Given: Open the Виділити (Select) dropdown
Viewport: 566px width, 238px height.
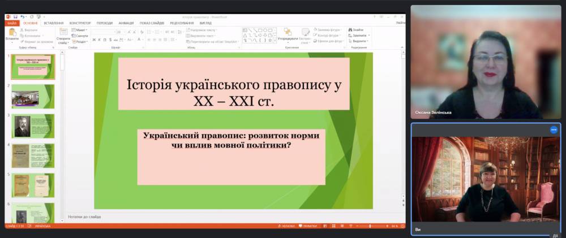Looking at the screenshot, I should (x=359, y=41).
